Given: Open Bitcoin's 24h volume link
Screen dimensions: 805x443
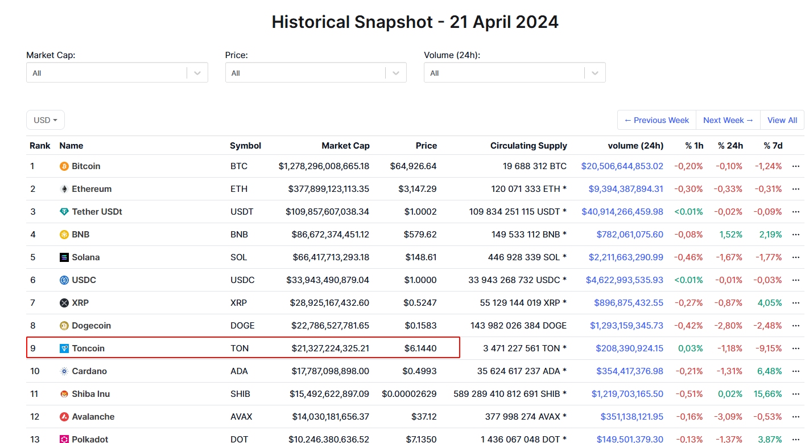Looking at the screenshot, I should 622,166.
